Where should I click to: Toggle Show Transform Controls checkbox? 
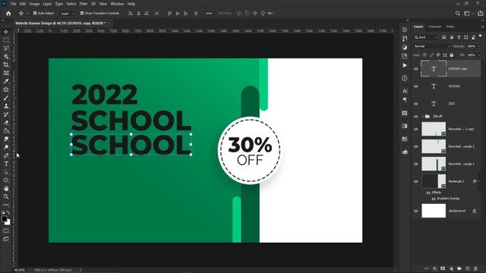[82, 14]
